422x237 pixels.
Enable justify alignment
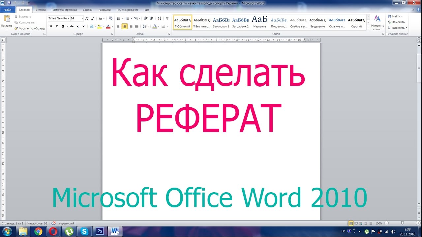pos(137,26)
